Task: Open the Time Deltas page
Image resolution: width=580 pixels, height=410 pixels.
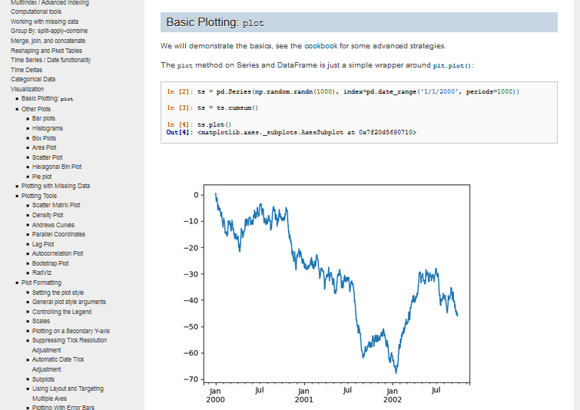Action: (x=26, y=70)
